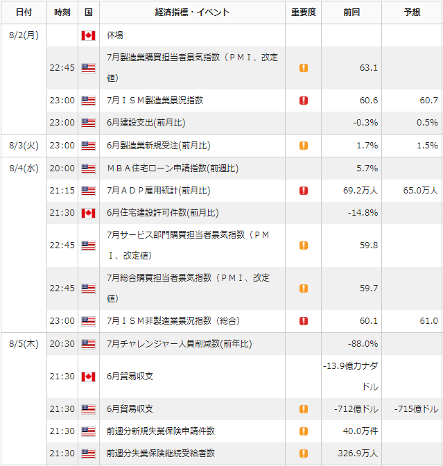443x466 pixels.
Task: Click the orange importance icon for 7月サービス部門購買担当者景気指数
Action: pyautogui.click(x=304, y=245)
